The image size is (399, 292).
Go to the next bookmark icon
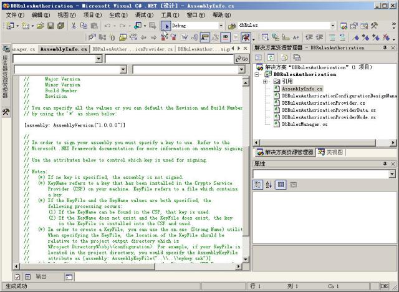(x=366, y=37)
